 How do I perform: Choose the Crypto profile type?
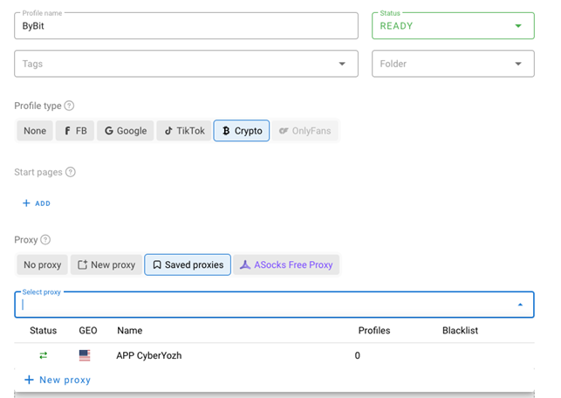tap(241, 131)
